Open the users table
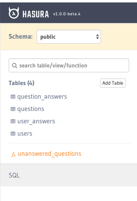The height and width of the screenshot is (201, 137). [x=25, y=134]
